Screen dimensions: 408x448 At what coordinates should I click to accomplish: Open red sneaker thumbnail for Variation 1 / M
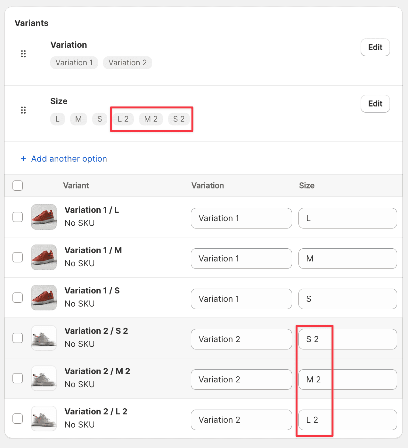pyautogui.click(x=44, y=257)
